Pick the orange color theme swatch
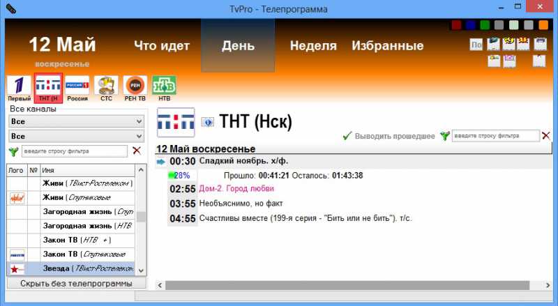The image size is (558, 306). click(543, 25)
